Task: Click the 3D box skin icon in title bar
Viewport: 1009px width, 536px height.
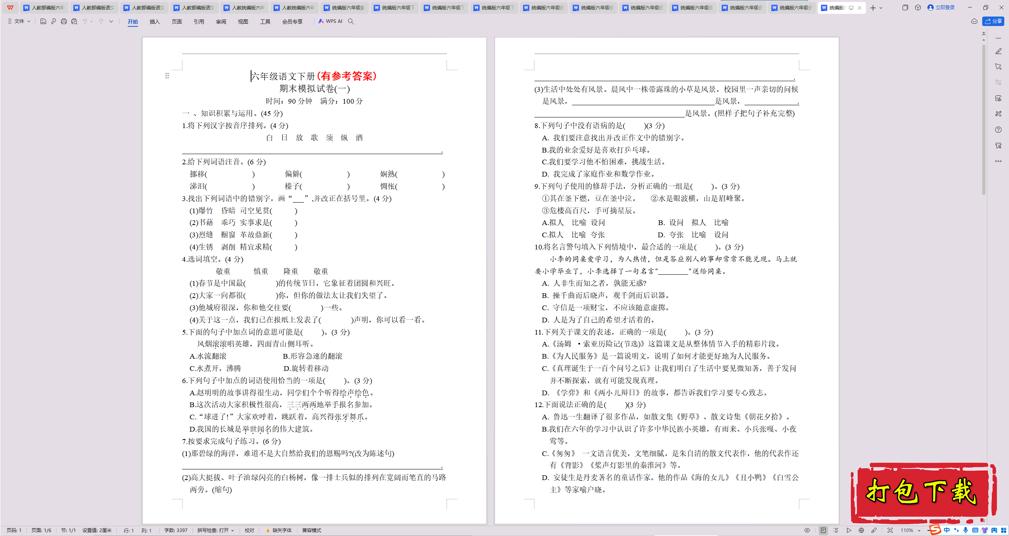Action: point(918,7)
